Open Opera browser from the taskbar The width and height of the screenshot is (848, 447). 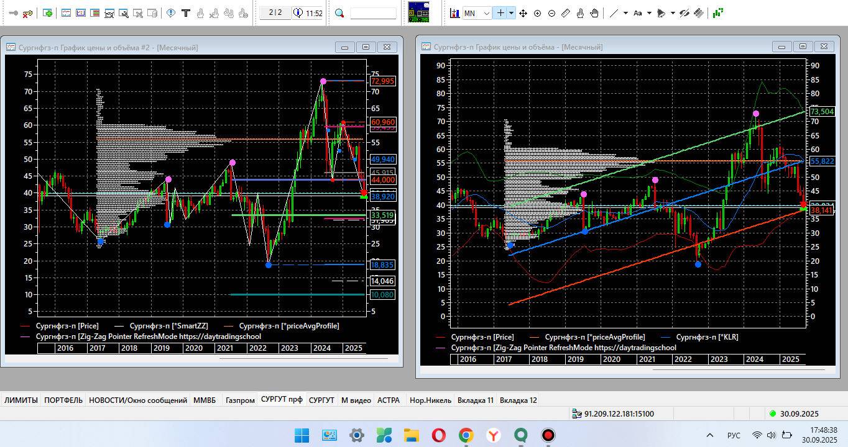click(x=438, y=435)
